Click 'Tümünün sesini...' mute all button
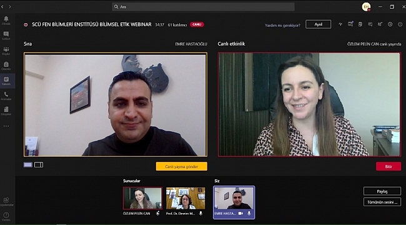Image resolution: width=406 pixels, height=225 pixels. point(382,202)
